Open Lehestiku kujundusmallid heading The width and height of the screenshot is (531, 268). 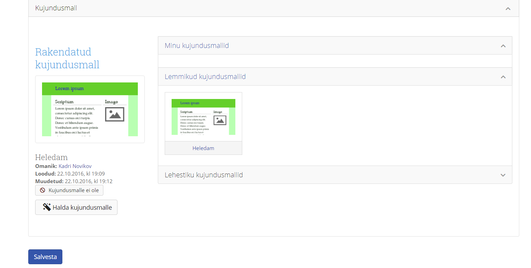[204, 175]
